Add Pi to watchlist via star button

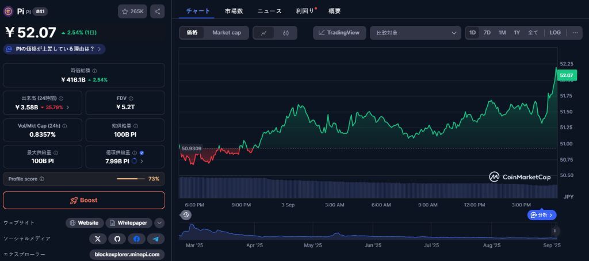point(132,11)
